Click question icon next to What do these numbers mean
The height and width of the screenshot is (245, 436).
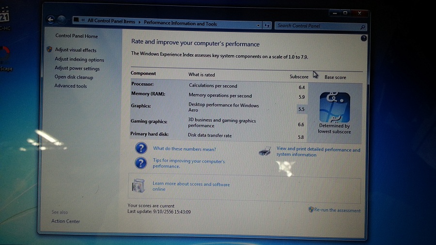point(141,148)
